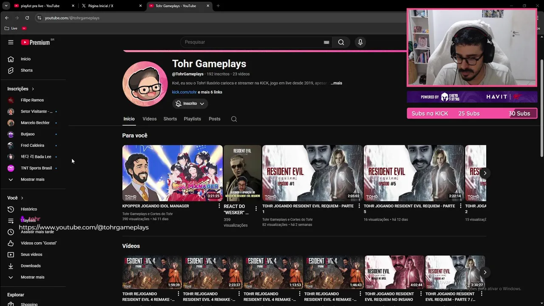The height and width of the screenshot is (306, 544).
Task: Start voice search with microphone
Action: (x=360, y=42)
